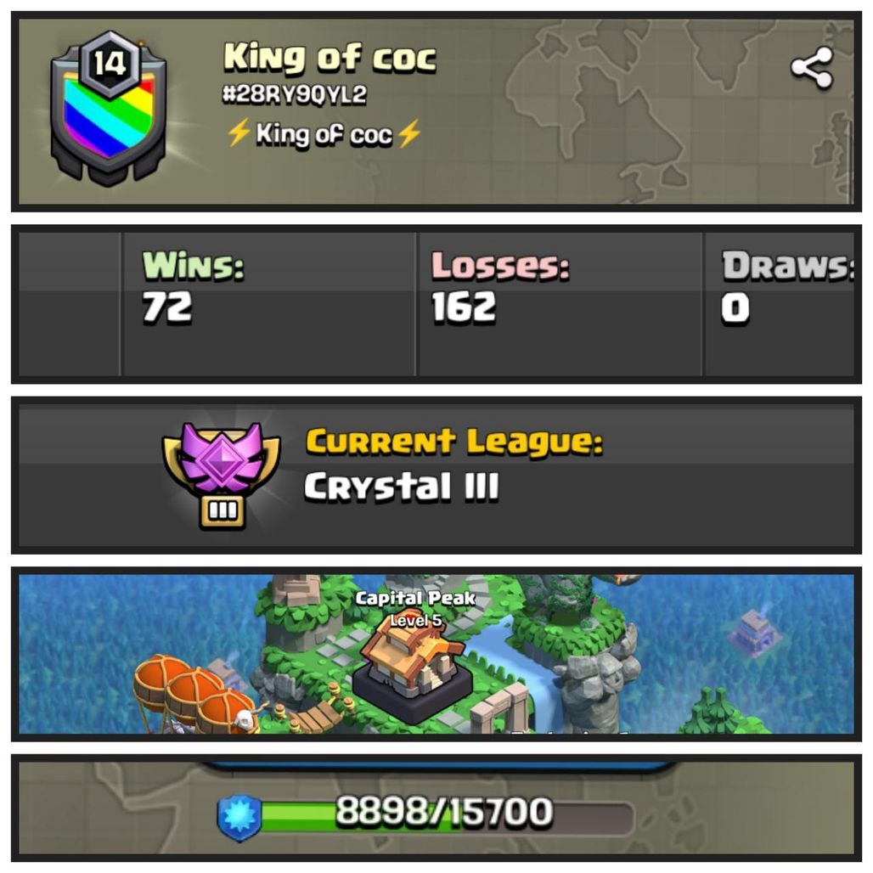Copy the clan tag #28RY9QYL2

click(x=294, y=94)
